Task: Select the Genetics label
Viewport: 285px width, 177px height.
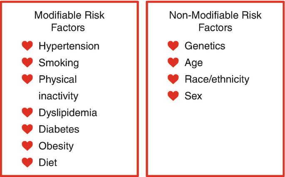Action: (x=205, y=46)
